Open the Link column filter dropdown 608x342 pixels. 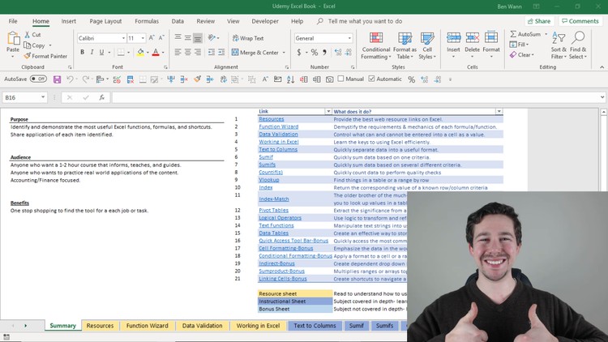(328, 111)
